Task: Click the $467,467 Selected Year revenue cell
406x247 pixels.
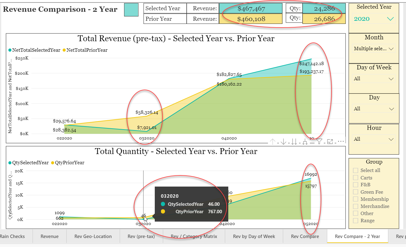Action: click(x=250, y=8)
